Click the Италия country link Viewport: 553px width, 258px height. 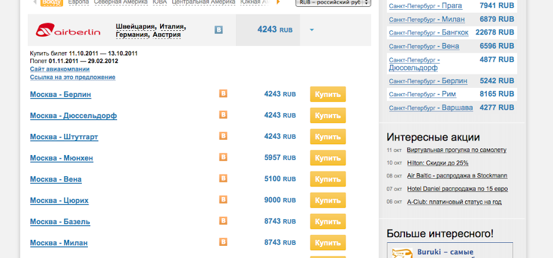172,27
